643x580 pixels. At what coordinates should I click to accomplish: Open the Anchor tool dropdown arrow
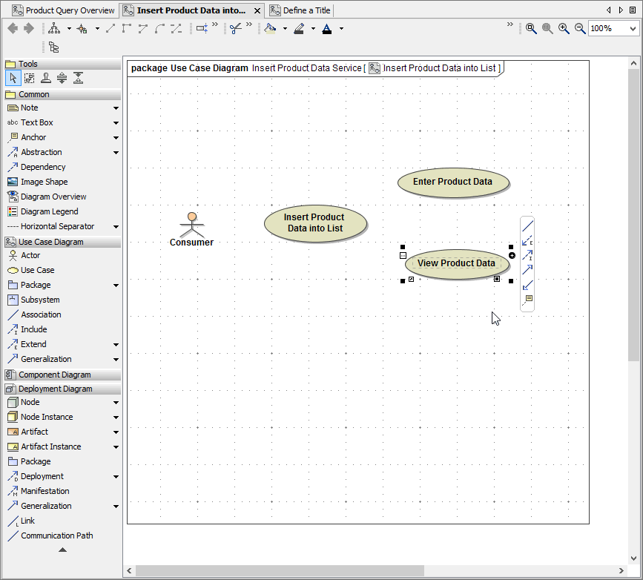(115, 137)
